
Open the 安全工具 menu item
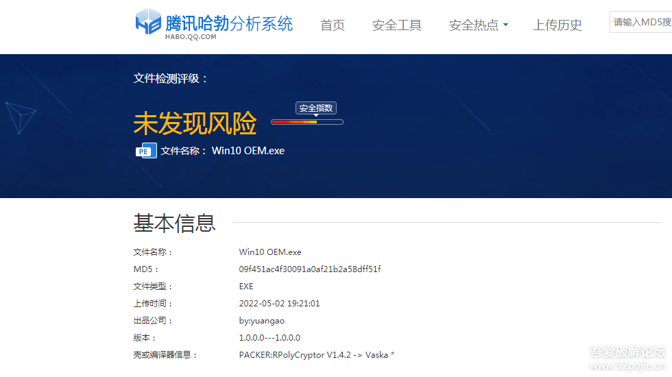click(397, 25)
